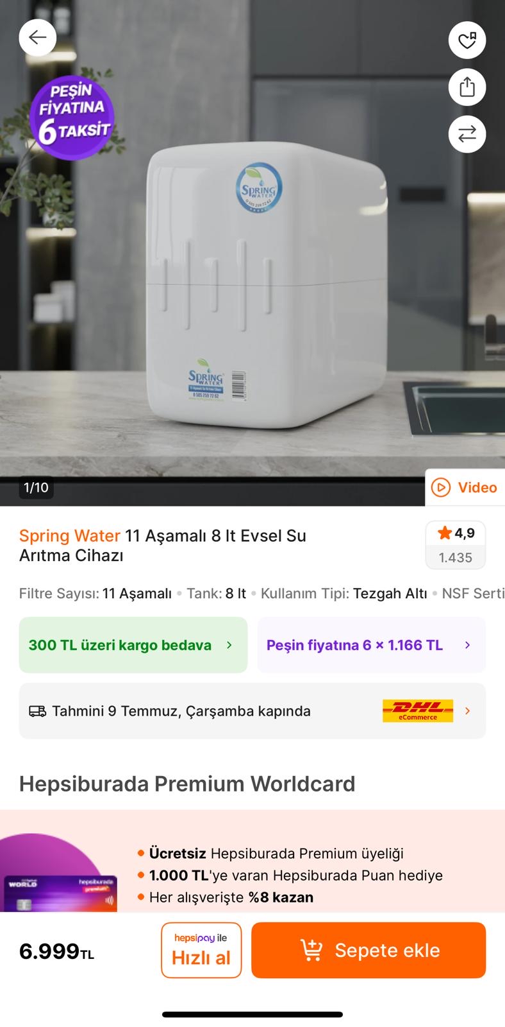This screenshot has height=1027, width=505.
Task: Tap the back arrow icon
Action: tap(38, 38)
